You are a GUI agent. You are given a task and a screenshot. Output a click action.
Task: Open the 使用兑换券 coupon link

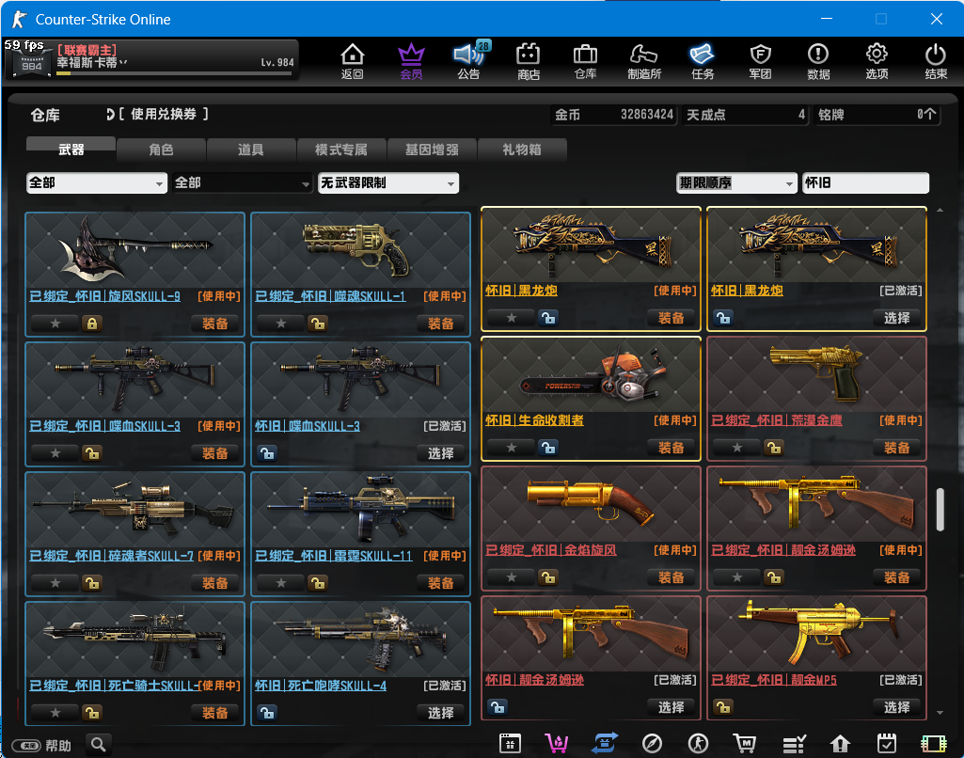tap(164, 115)
